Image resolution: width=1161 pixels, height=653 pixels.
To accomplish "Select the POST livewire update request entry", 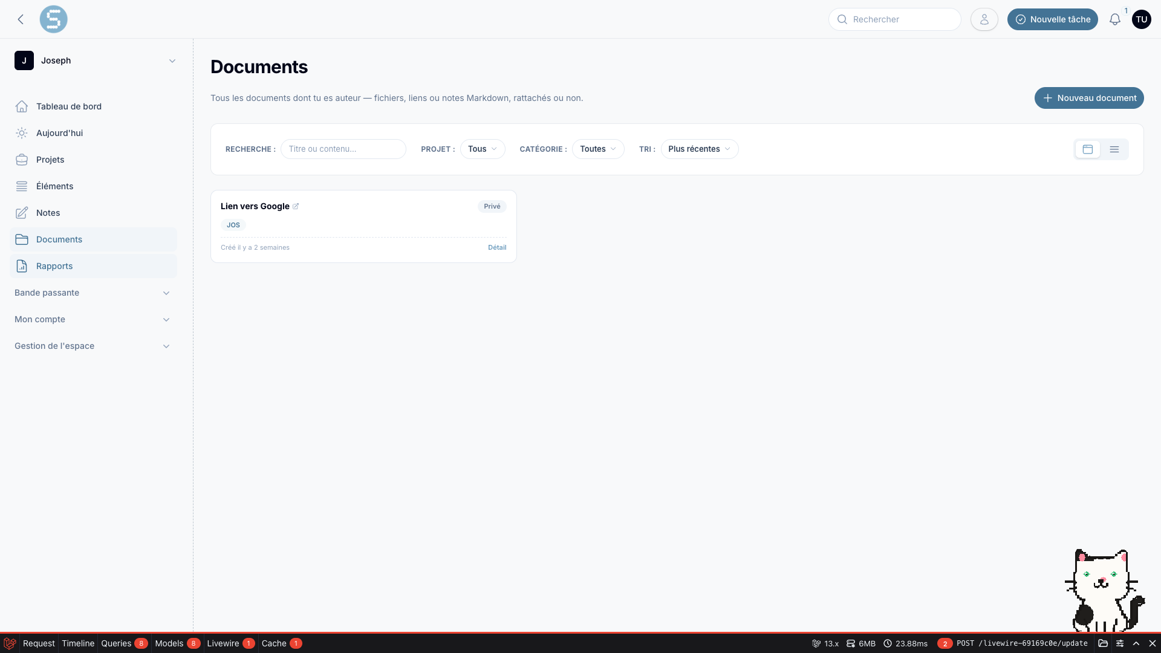I will (1012, 643).
